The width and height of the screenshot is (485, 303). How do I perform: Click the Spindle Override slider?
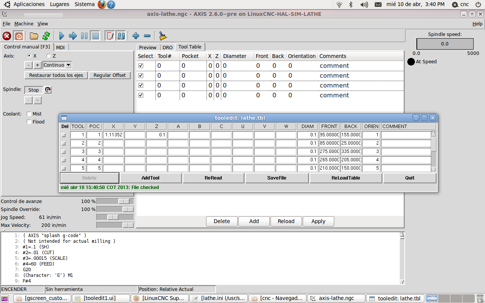115,209
